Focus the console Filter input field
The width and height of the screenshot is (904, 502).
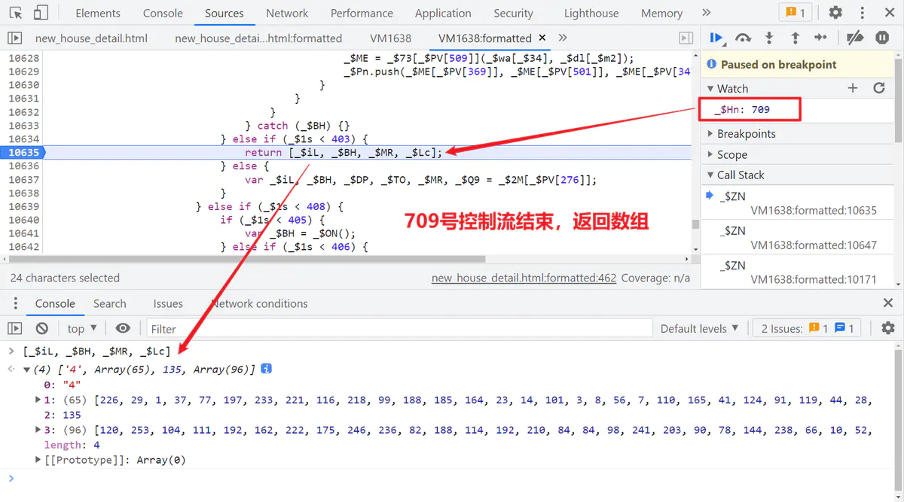(x=399, y=328)
